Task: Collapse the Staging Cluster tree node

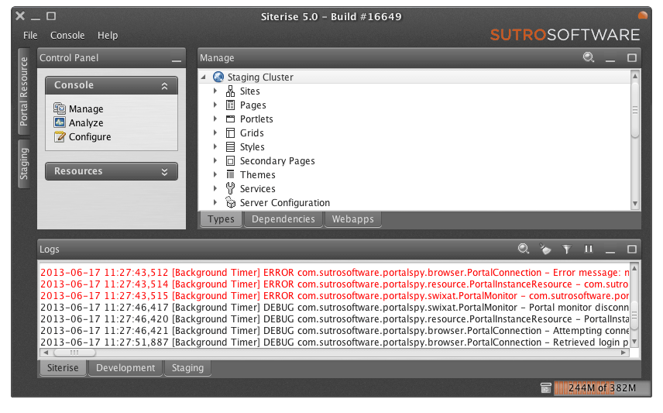Action: pyautogui.click(x=204, y=77)
